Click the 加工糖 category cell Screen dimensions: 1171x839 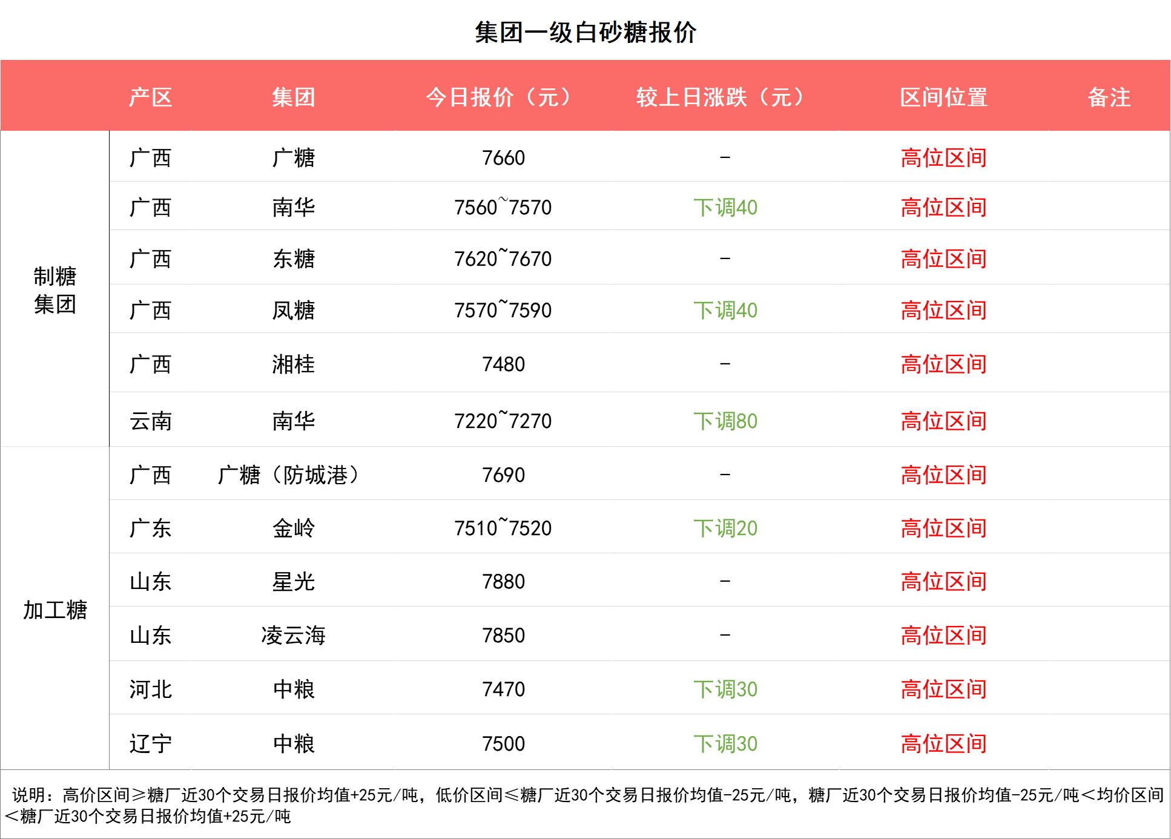pyautogui.click(x=54, y=610)
